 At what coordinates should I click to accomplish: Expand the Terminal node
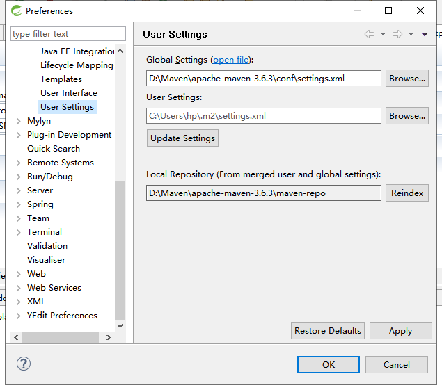[19, 232]
